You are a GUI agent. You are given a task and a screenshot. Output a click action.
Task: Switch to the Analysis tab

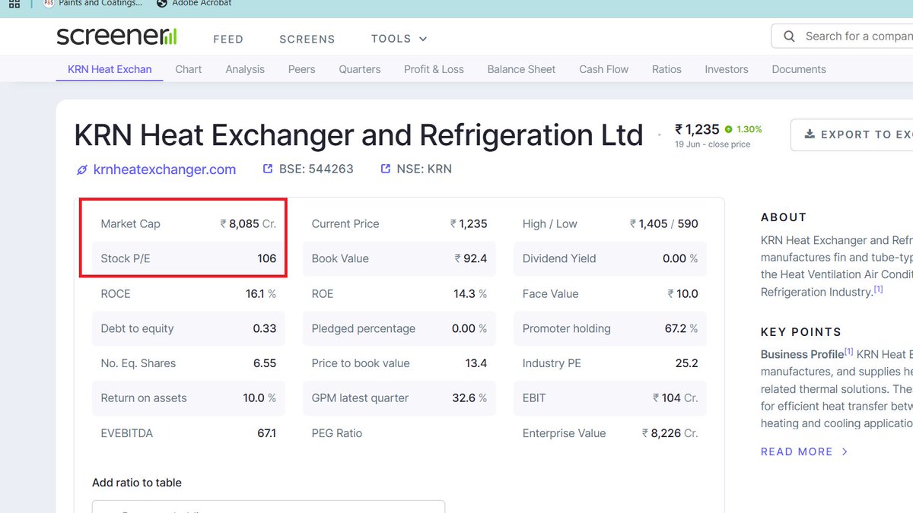(245, 69)
